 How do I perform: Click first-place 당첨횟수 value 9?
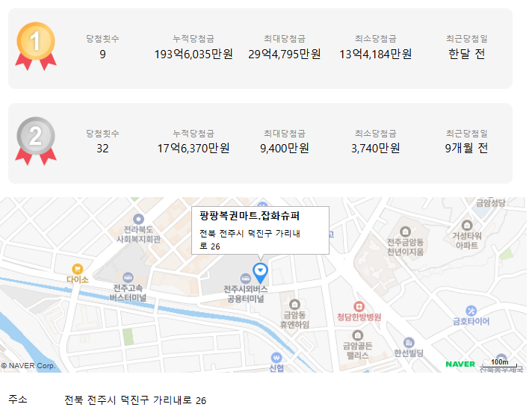click(x=102, y=55)
